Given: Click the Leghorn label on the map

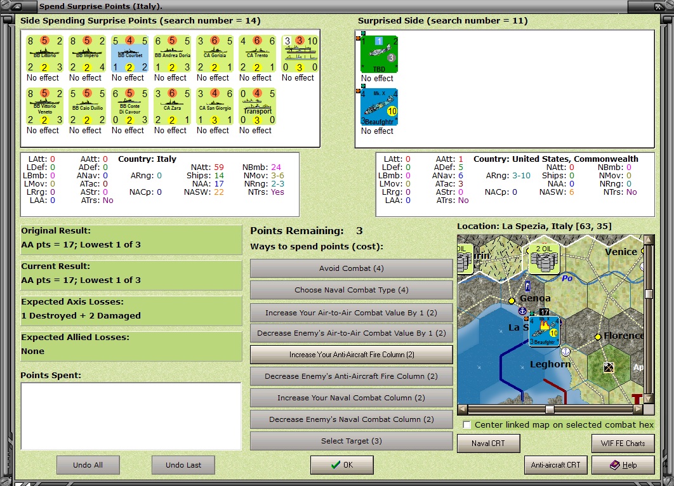Looking at the screenshot, I should [x=550, y=364].
